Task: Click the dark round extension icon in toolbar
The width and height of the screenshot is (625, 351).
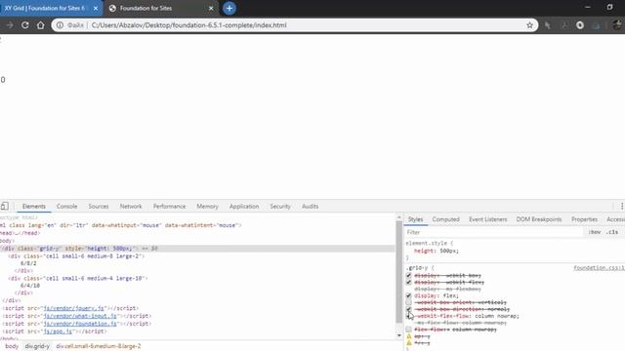Action: click(x=580, y=25)
